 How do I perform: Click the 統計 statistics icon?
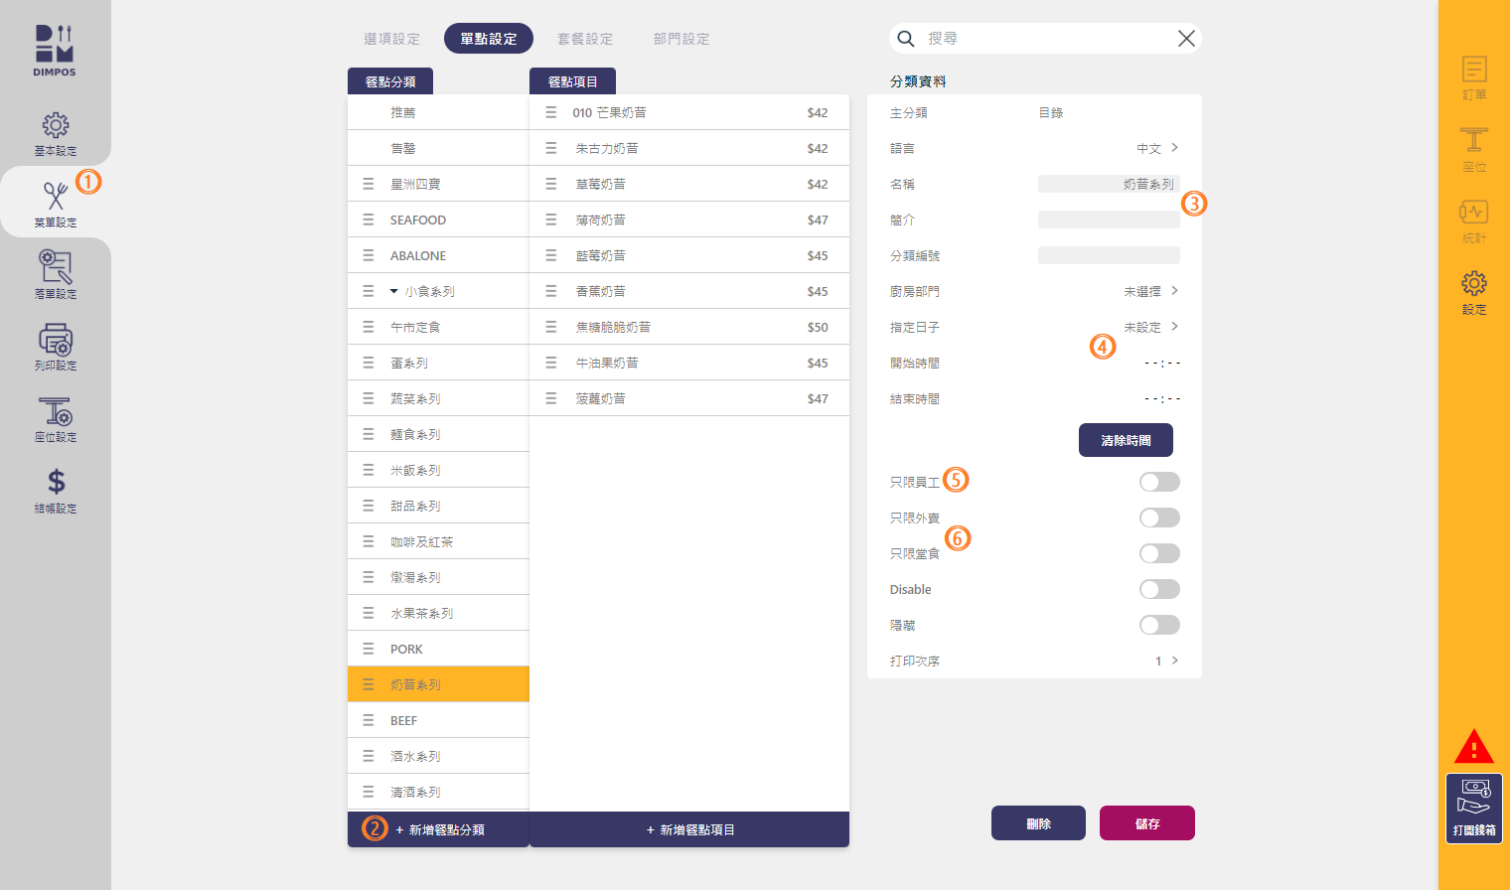(1474, 213)
